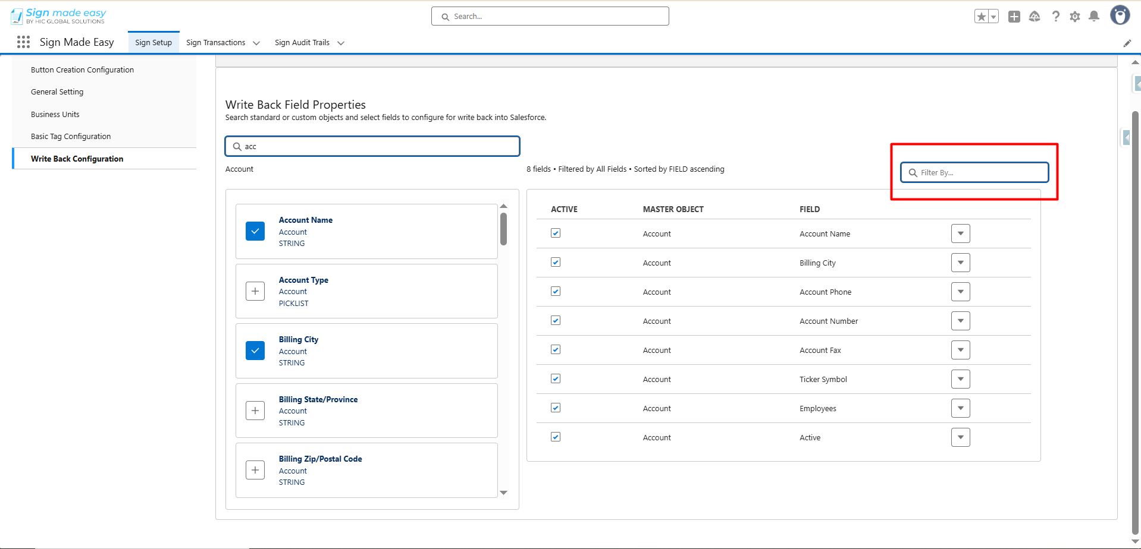1141x549 pixels.
Task: Expand the Sign Transactions tab menu chevron
Action: pos(256,43)
